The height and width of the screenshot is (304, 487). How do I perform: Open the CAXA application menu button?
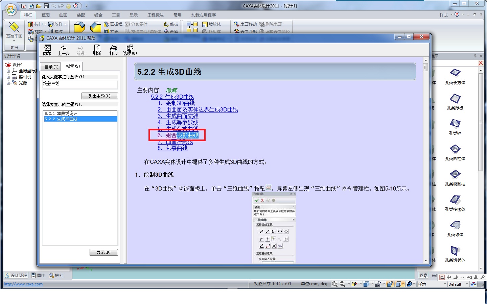click(x=11, y=10)
